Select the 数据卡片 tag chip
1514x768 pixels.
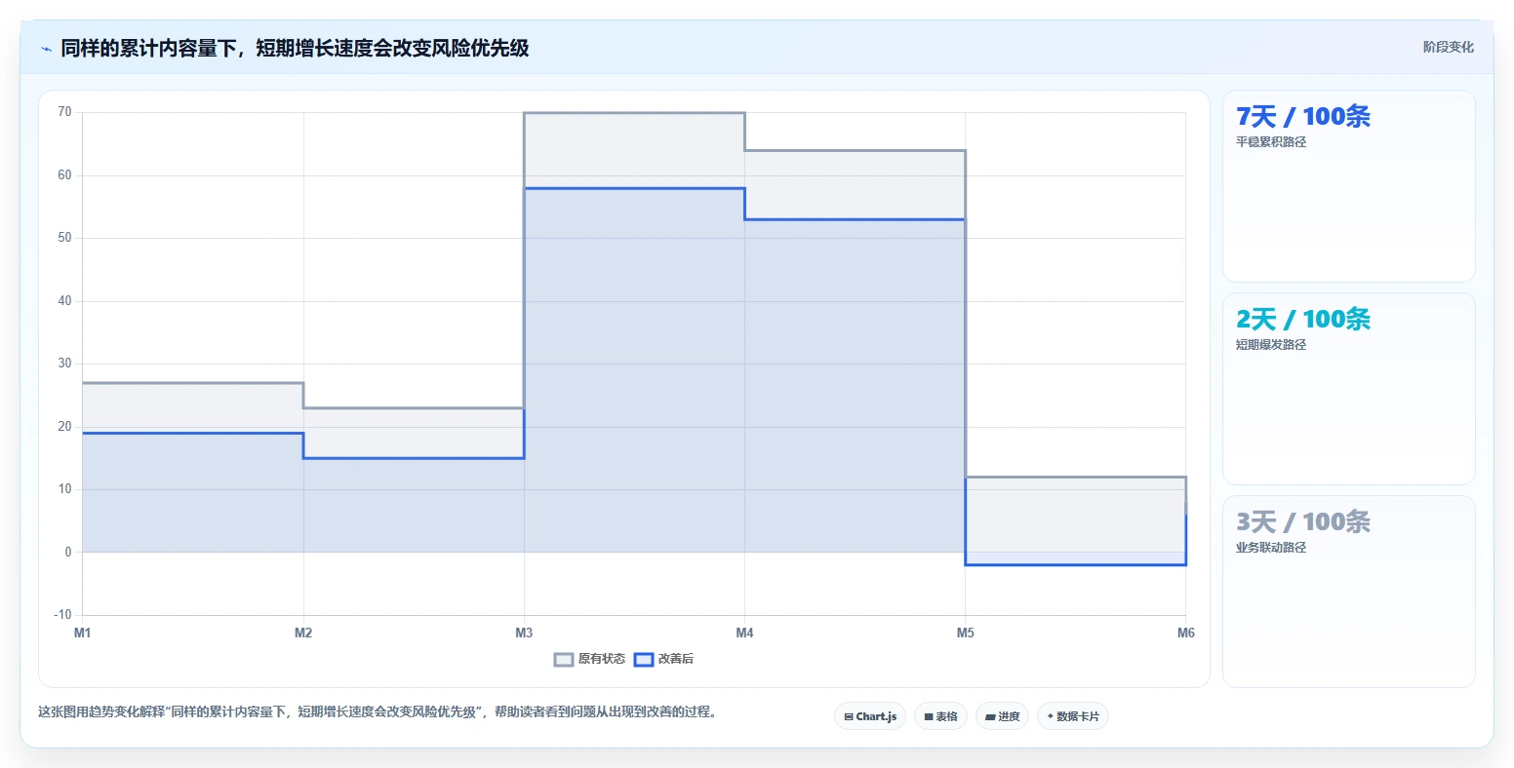click(x=1073, y=716)
